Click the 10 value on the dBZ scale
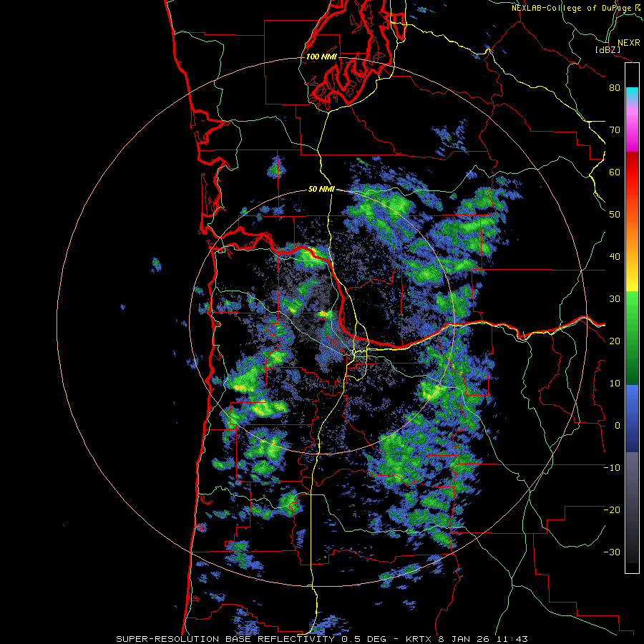The width and height of the screenshot is (644, 644). (x=615, y=384)
